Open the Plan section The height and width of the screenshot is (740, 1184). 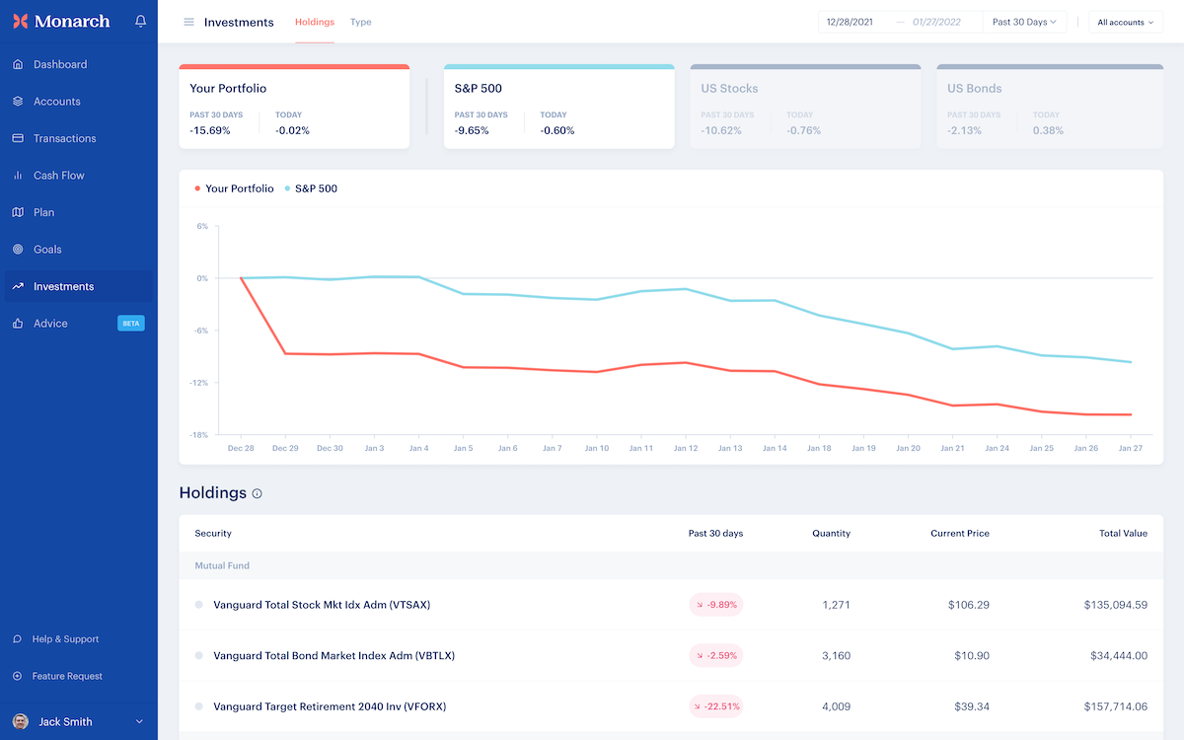[x=79, y=212]
